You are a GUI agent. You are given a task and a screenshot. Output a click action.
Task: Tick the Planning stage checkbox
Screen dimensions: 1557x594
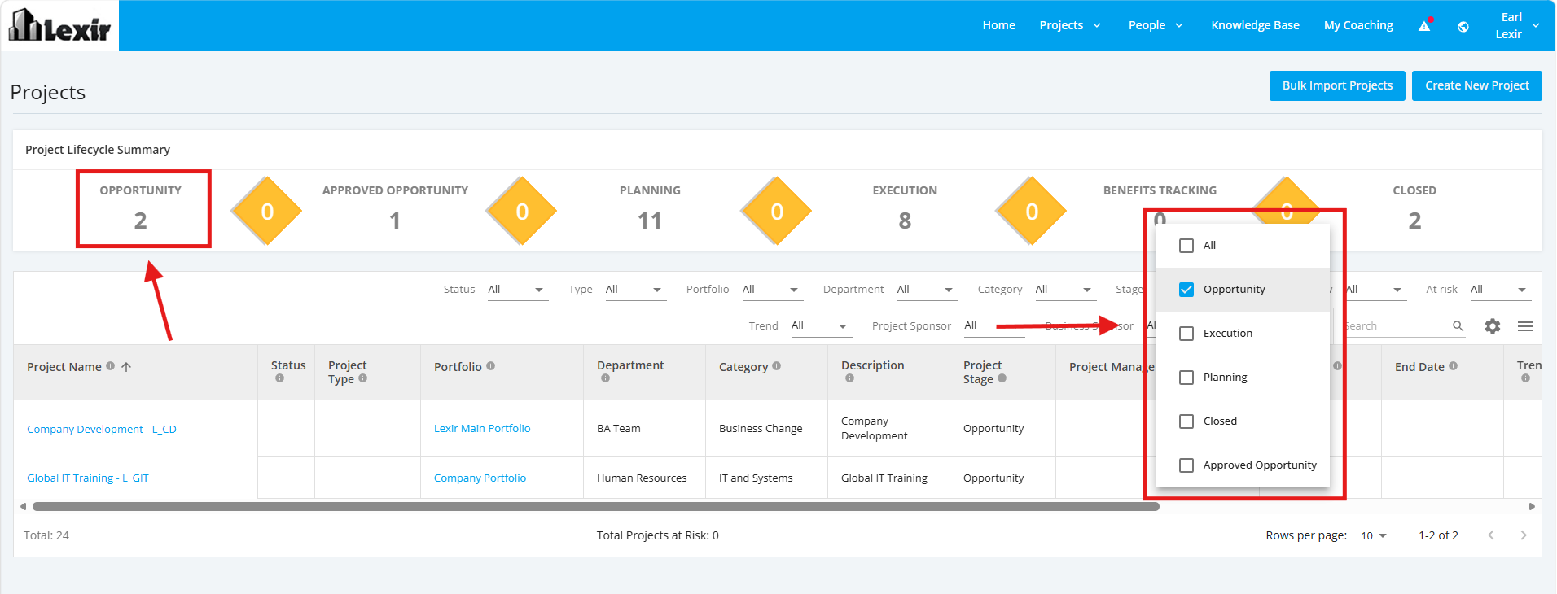[x=1186, y=378]
